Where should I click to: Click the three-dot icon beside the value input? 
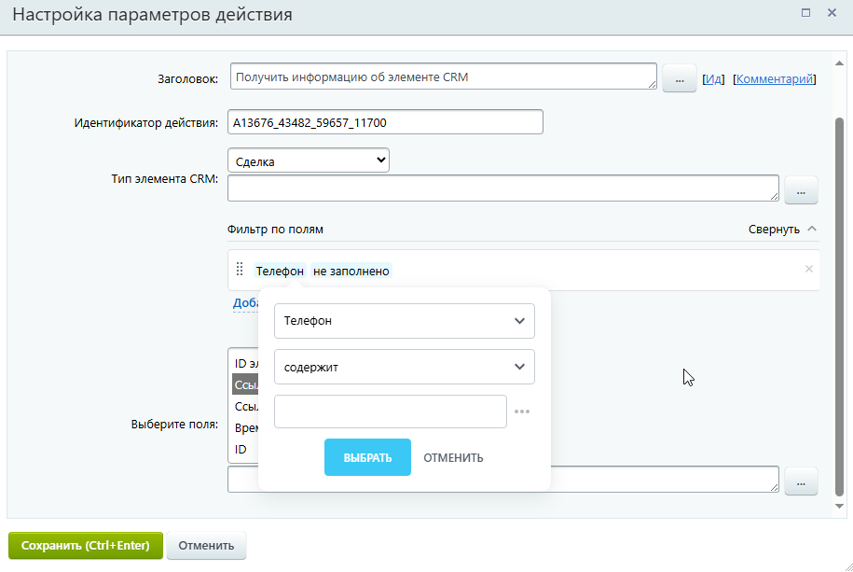pyautogui.click(x=522, y=412)
